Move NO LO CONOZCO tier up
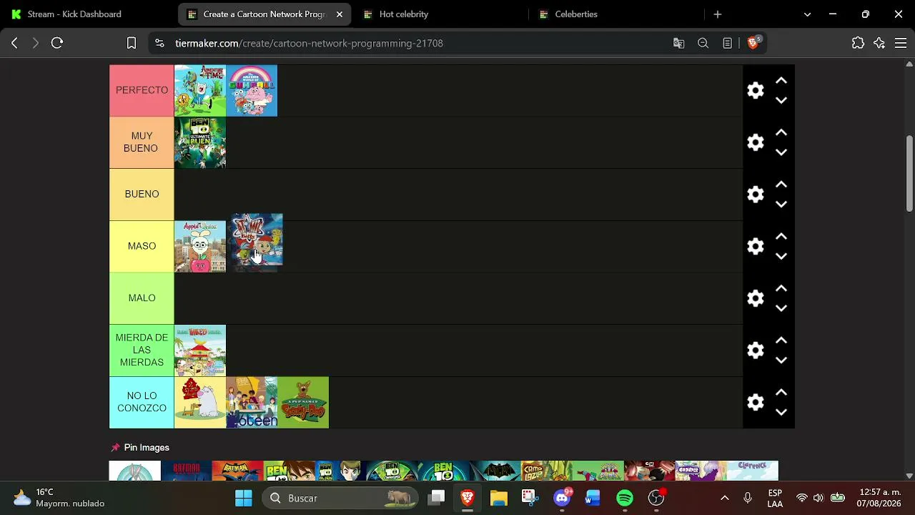Screen dimensions: 915x515 pos(781,392)
